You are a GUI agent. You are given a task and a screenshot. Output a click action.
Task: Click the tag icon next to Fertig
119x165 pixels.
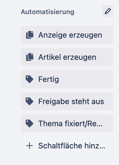pyautogui.click(x=29, y=79)
